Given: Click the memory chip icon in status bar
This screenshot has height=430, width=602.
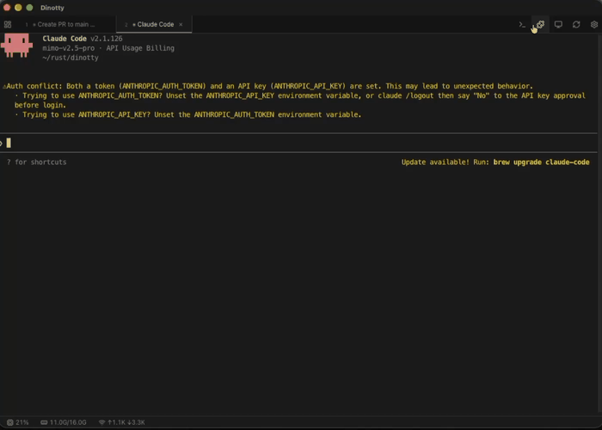Looking at the screenshot, I should [44, 422].
